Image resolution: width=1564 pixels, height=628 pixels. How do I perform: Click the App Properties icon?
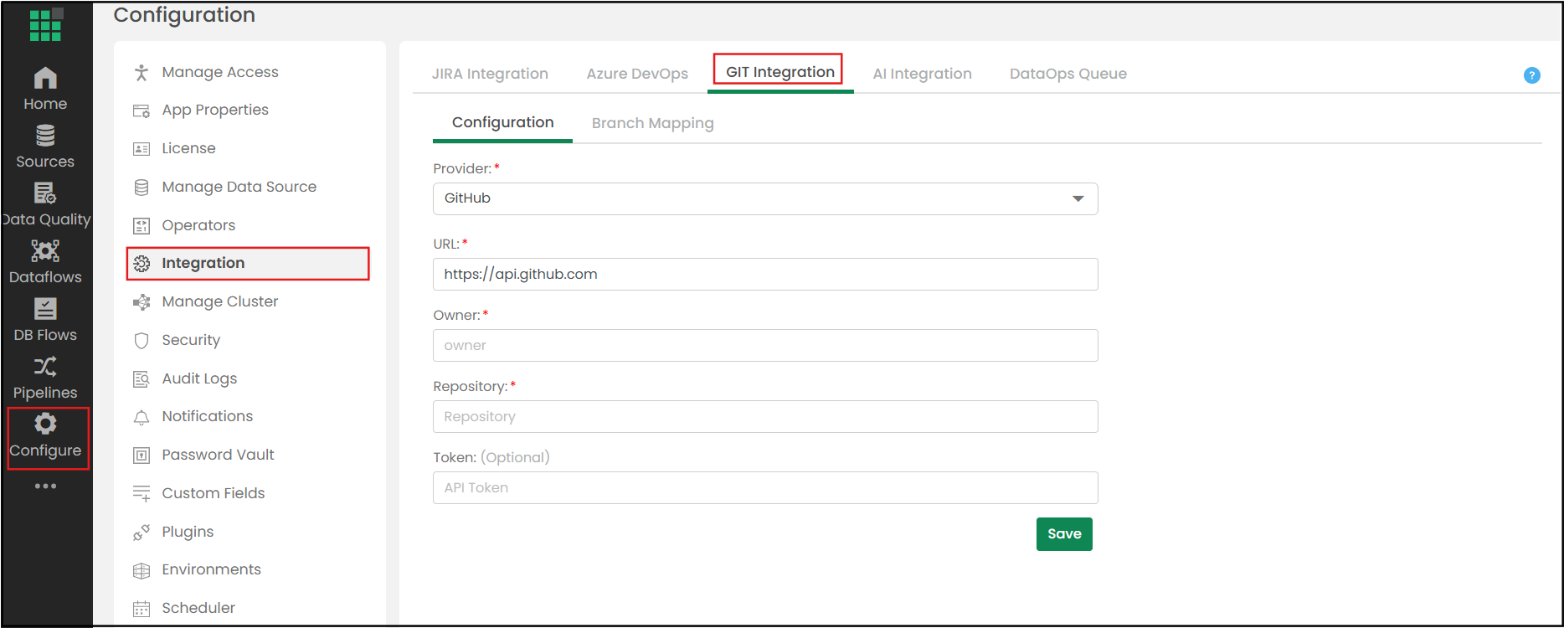point(141,111)
